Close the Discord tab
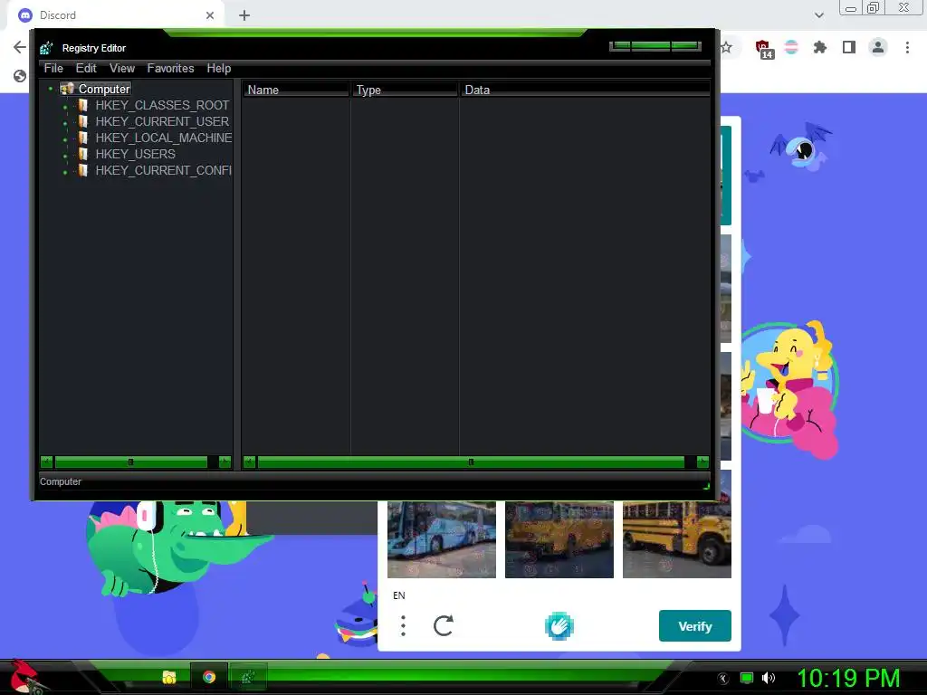Viewport: 927px width, 695px height. [210, 15]
